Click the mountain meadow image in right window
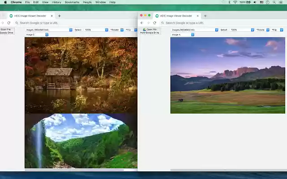 [228, 75]
